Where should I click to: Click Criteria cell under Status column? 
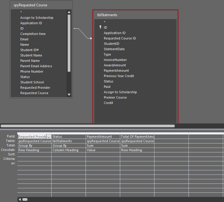(x=69, y=159)
